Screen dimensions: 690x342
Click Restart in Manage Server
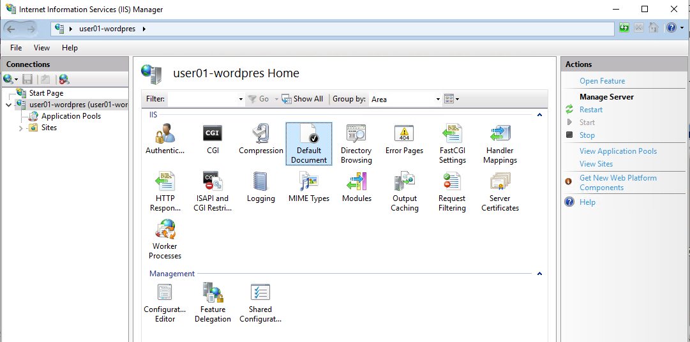point(591,110)
